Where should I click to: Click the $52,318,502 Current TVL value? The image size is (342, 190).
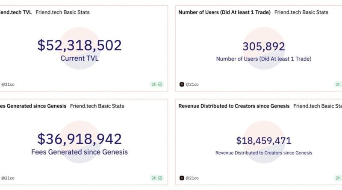pyautogui.click(x=80, y=45)
